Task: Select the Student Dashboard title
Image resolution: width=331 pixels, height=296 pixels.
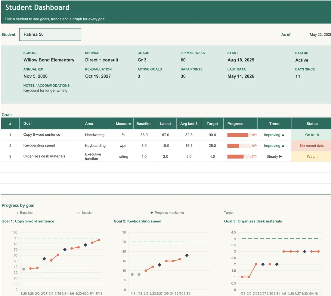Action: tap(37, 8)
